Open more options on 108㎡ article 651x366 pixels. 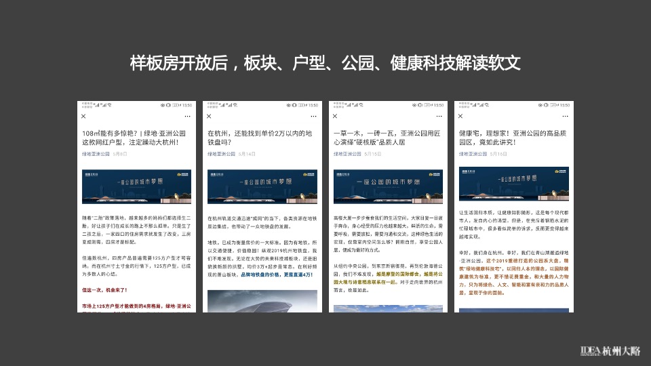coord(188,116)
